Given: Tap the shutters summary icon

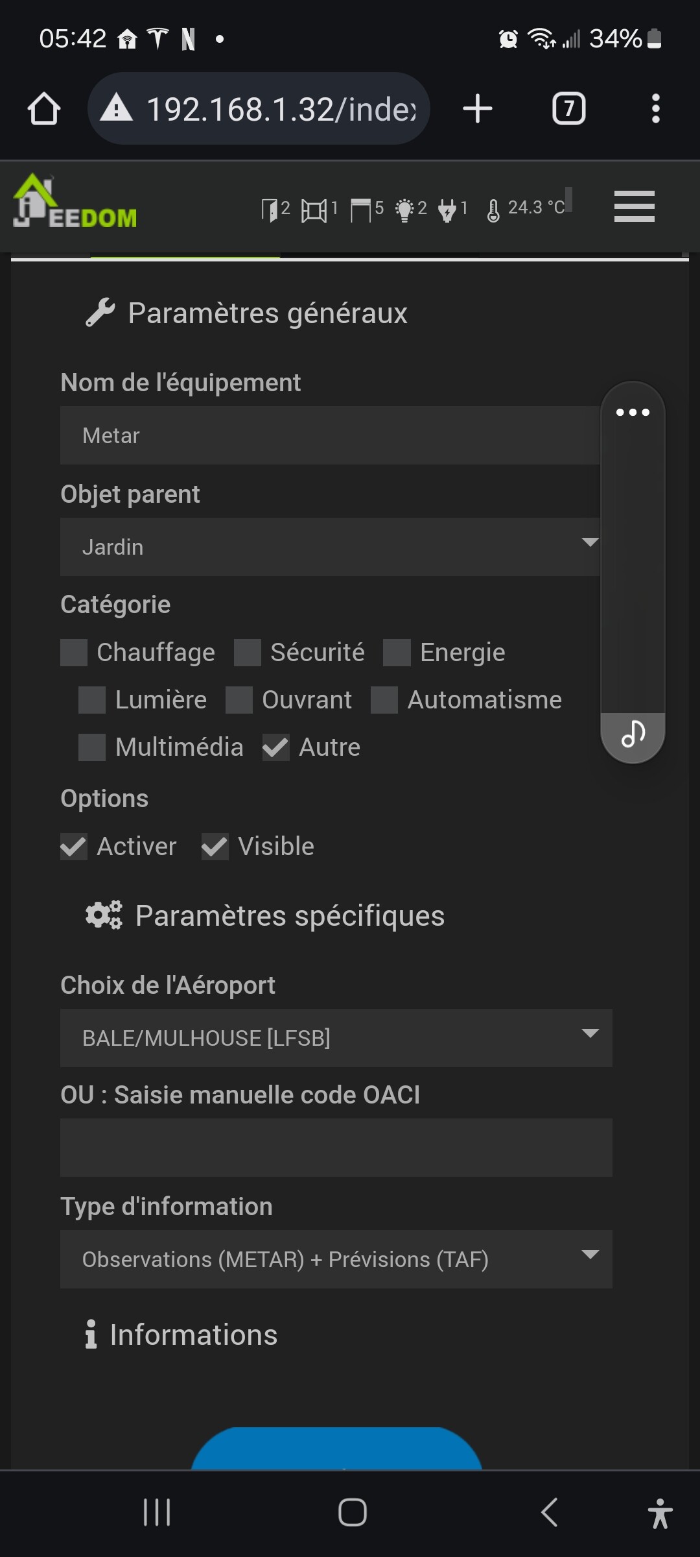Looking at the screenshot, I should click(x=360, y=210).
